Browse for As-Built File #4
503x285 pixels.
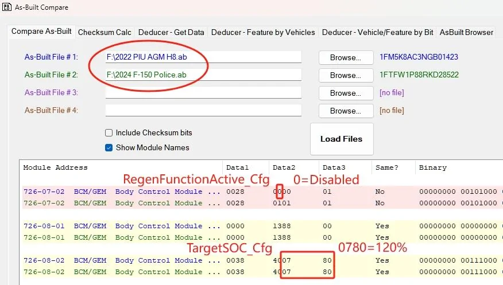[x=346, y=111]
